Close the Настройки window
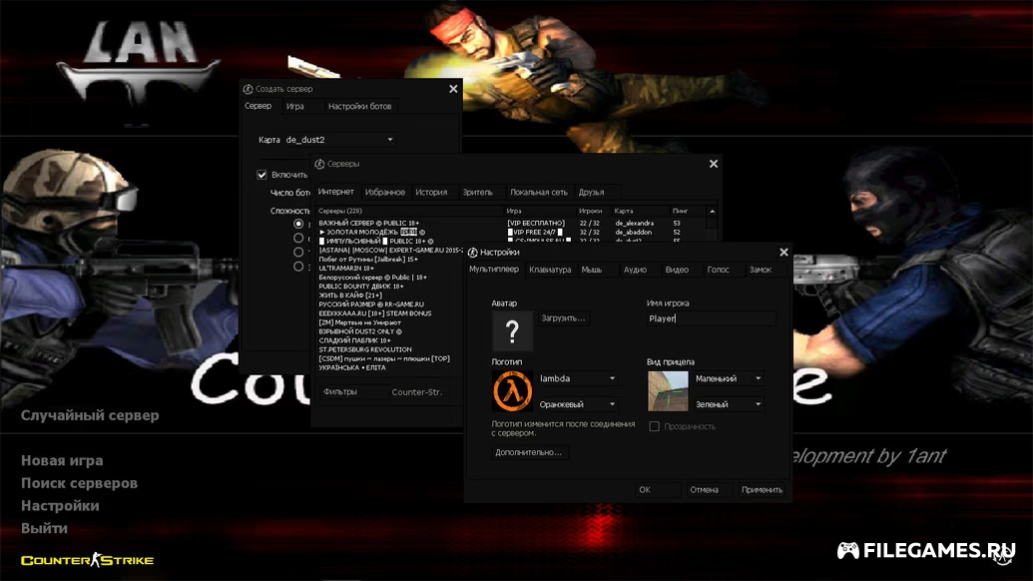The height and width of the screenshot is (581, 1033). pos(783,253)
